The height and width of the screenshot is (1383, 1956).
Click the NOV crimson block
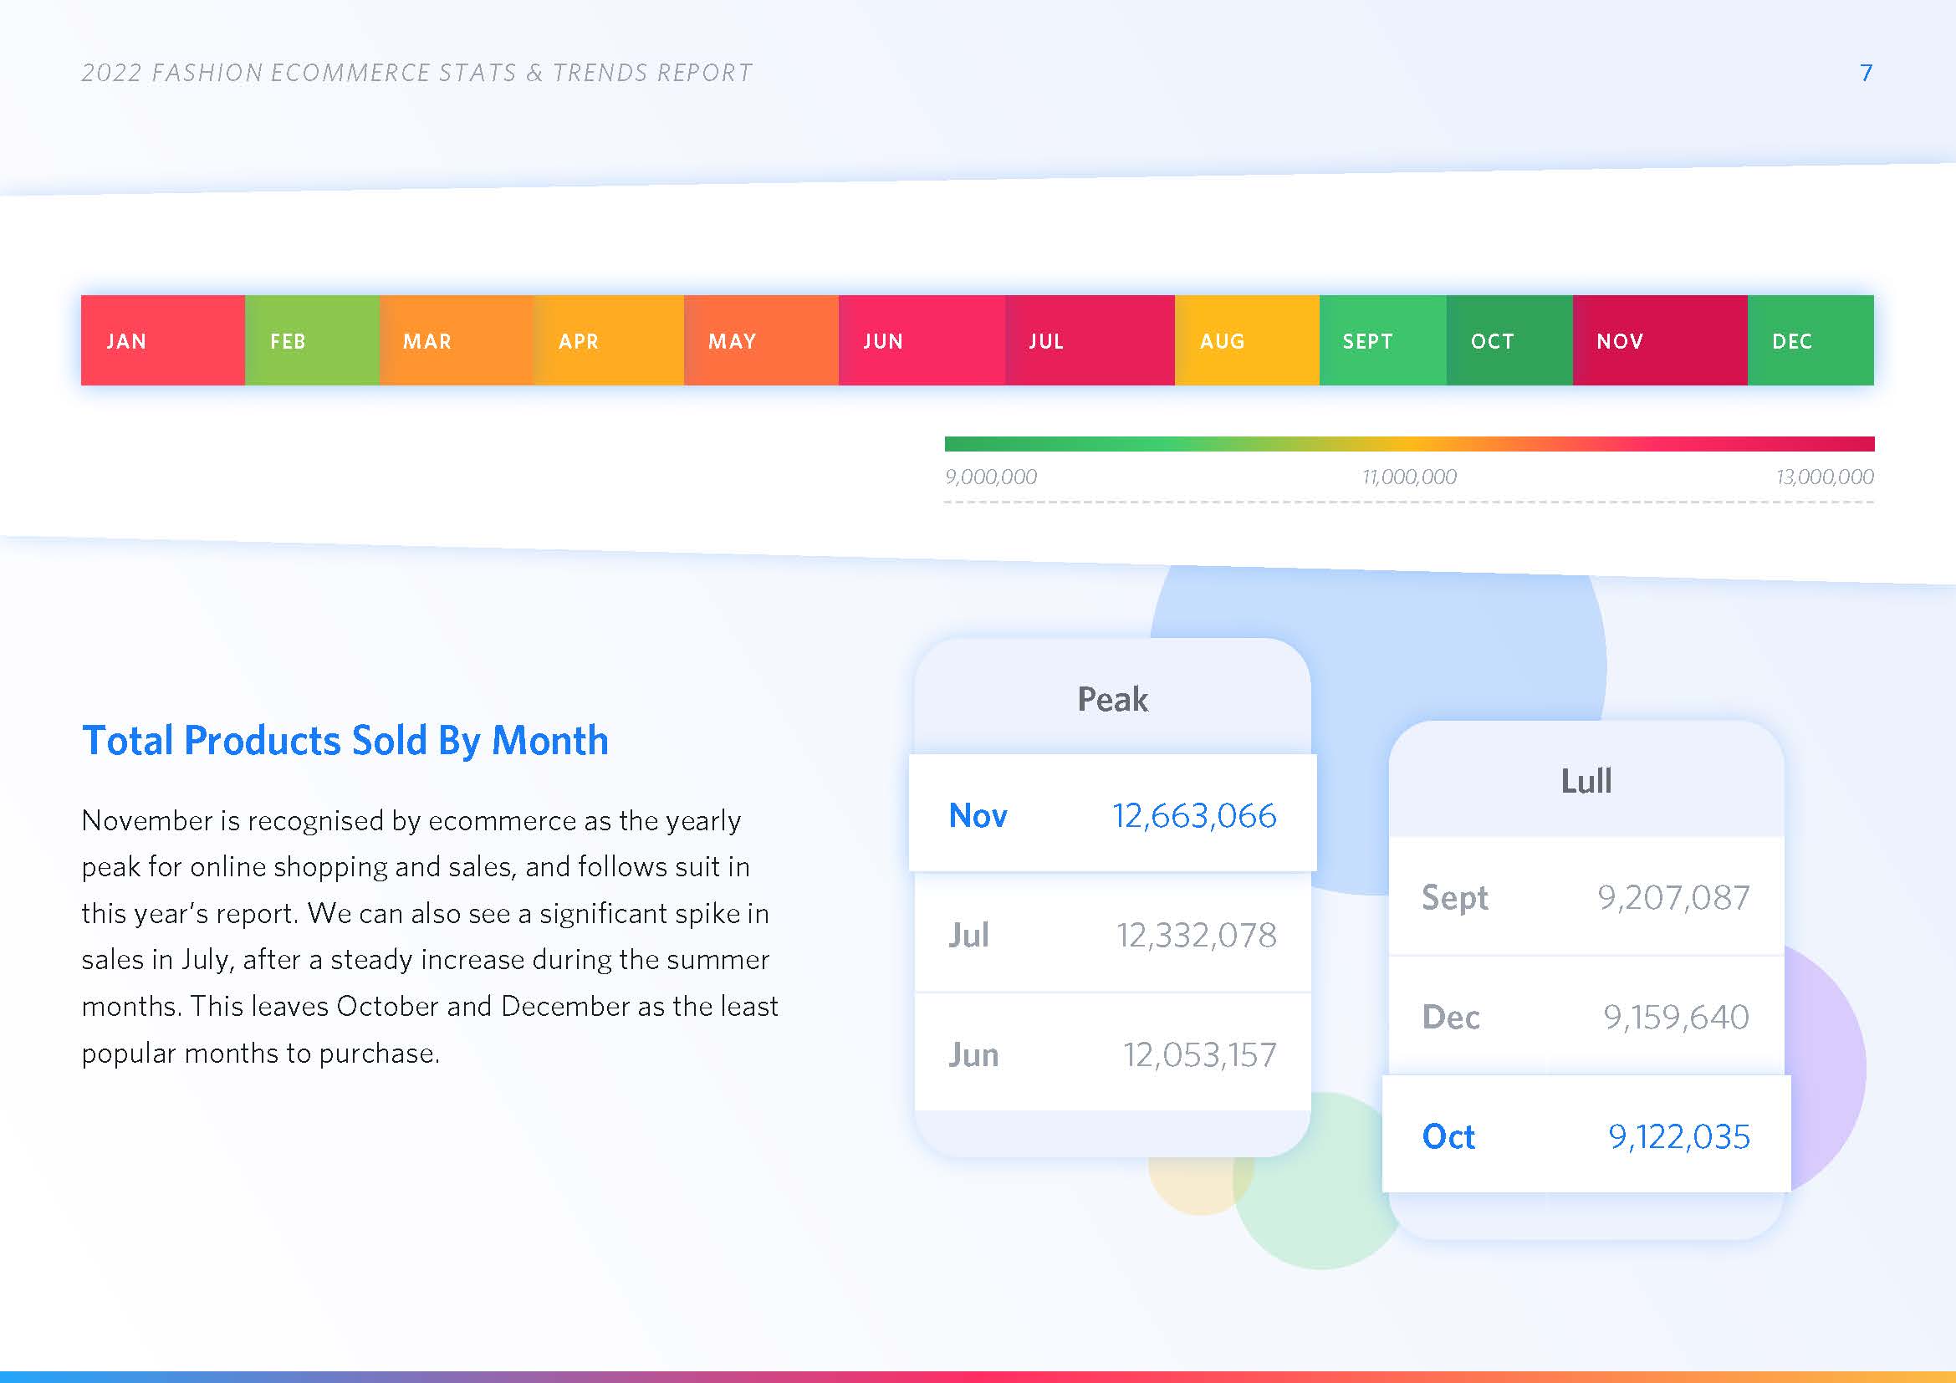pyautogui.click(x=1659, y=340)
